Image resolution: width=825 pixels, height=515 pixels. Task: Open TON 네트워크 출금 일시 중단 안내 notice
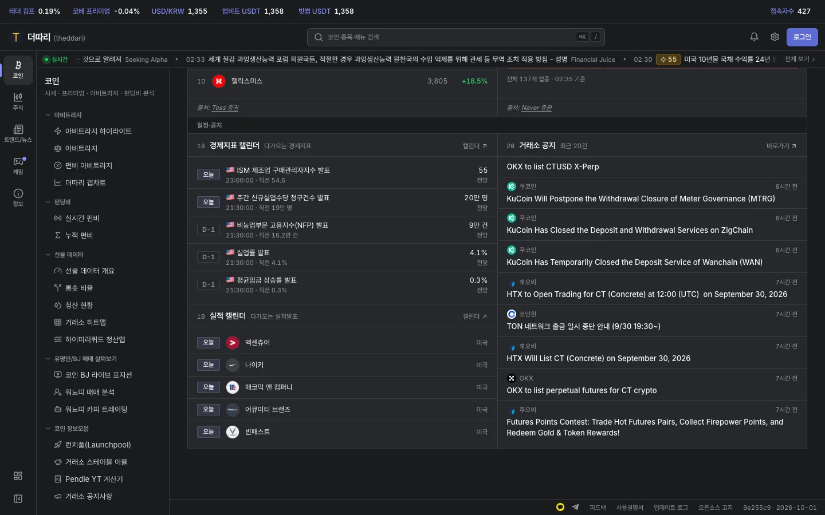(652, 320)
